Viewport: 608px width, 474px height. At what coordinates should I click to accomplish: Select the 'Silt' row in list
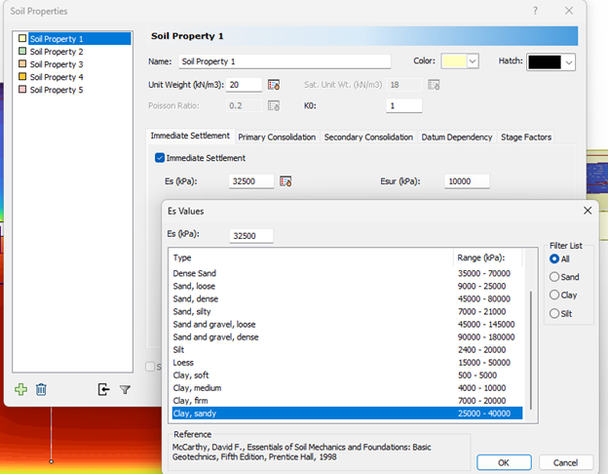click(x=347, y=350)
